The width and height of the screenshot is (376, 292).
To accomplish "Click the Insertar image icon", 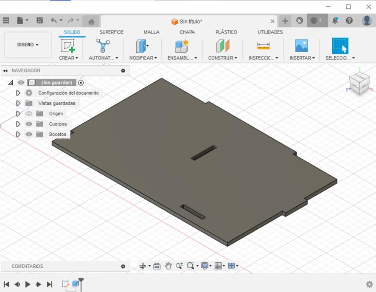I will coord(301,45).
